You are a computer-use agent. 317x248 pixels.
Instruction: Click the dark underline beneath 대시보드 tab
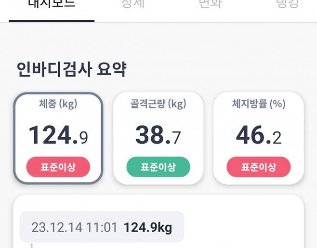pyautogui.click(x=52, y=21)
